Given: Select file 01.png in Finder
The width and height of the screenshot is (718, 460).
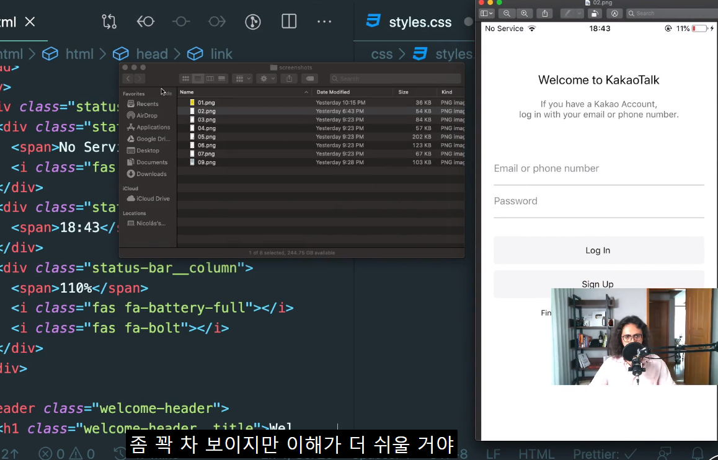Looking at the screenshot, I should coord(321,102).
